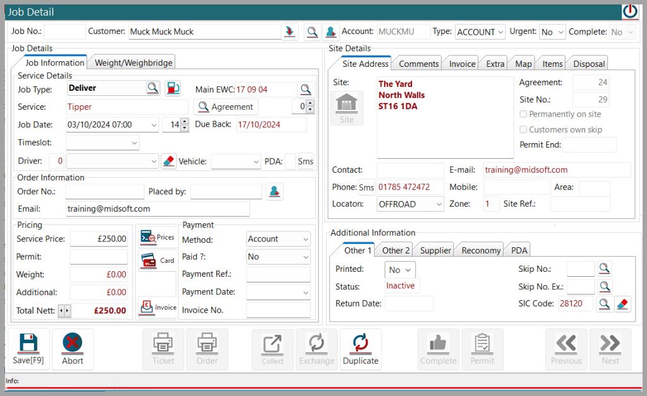The image size is (647, 396).
Task: Open the Other 2 tab
Action: point(396,250)
